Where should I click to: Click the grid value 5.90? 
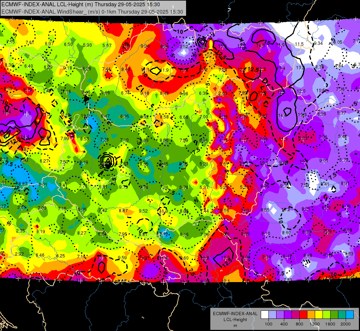88,45
